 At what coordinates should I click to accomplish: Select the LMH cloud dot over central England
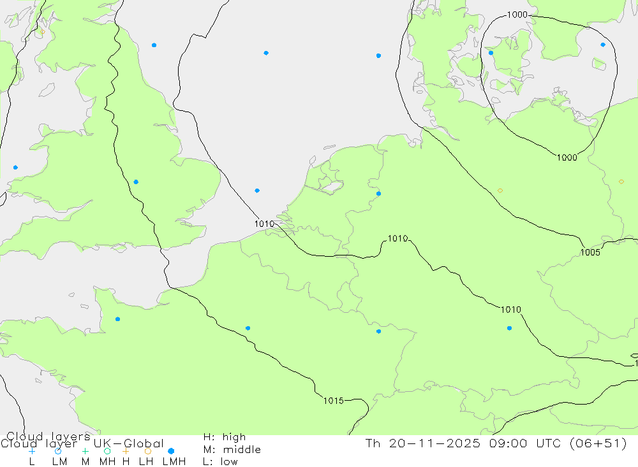click(x=136, y=182)
